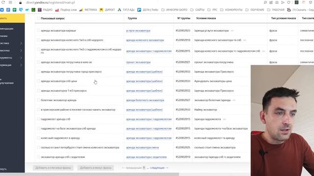
Task: Click the find-in-page magnifier icon
Action: [265, 2]
